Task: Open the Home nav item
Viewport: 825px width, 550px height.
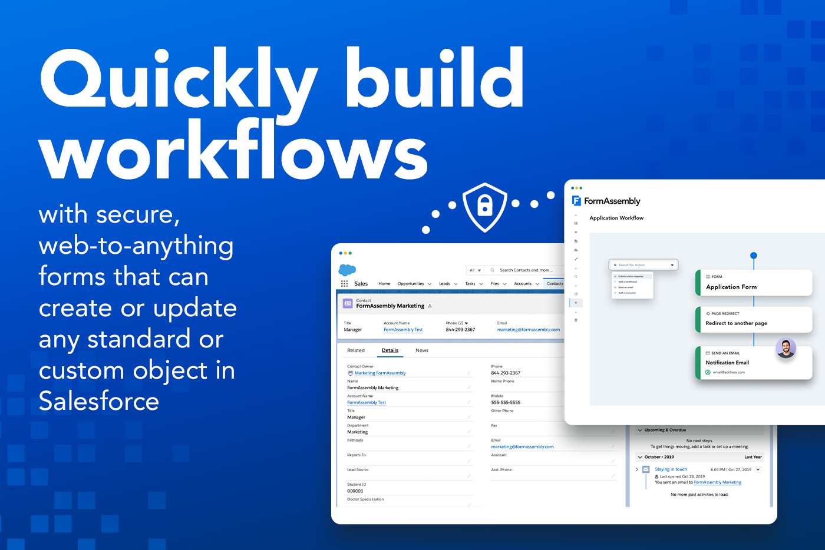Action: (384, 284)
